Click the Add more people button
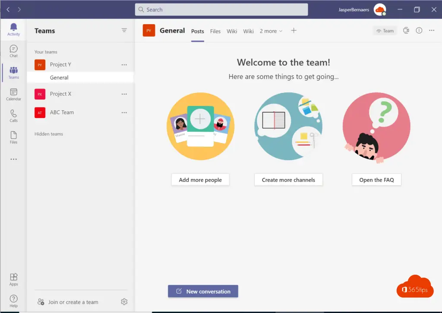Viewport: 442px width, 313px height. pos(200,180)
